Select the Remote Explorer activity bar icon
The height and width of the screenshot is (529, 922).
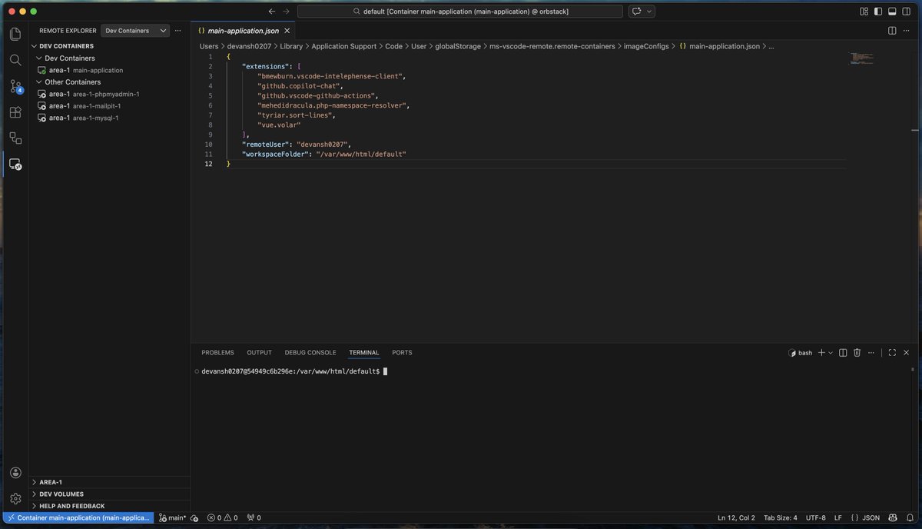click(x=15, y=164)
